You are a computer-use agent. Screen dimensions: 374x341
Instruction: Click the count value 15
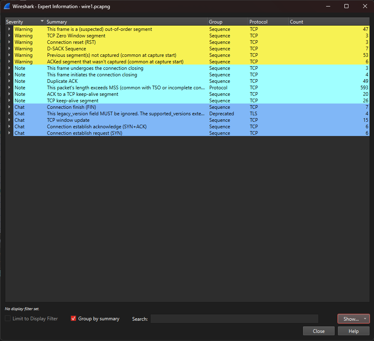[365, 120]
